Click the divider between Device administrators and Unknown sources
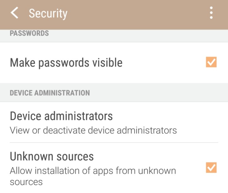The width and height of the screenshot is (228, 193). pyautogui.click(x=114, y=143)
